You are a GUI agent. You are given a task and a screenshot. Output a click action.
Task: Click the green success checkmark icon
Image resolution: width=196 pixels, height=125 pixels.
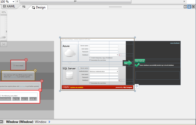coord(137,65)
